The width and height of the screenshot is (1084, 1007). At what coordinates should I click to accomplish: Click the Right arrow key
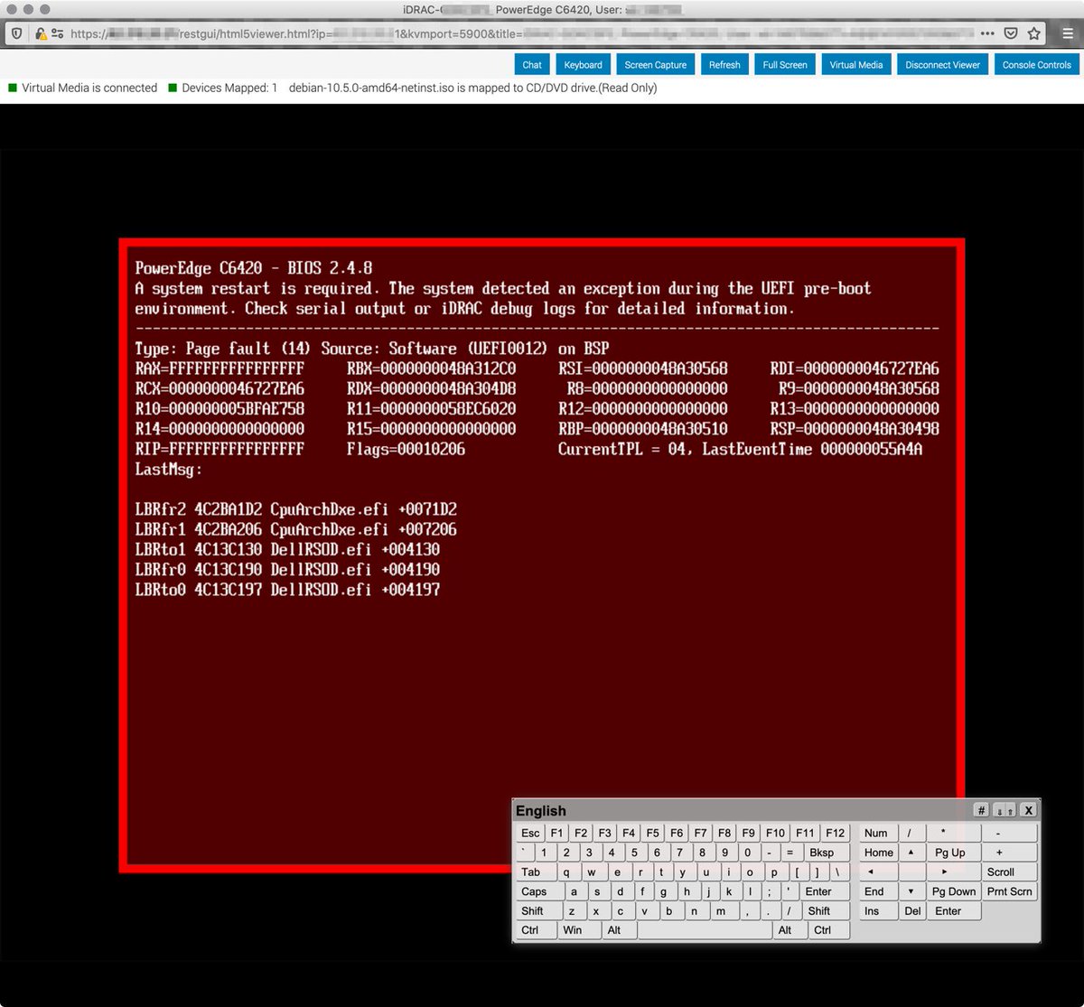(953, 872)
